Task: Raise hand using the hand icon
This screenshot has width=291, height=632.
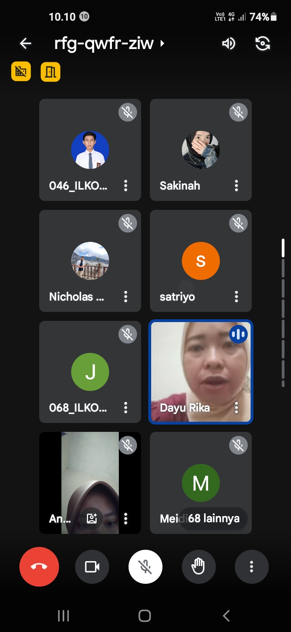Action: (x=198, y=566)
